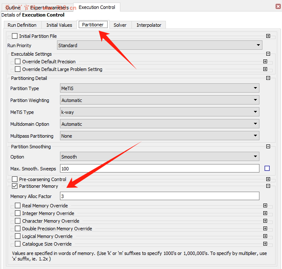
Task: Switch to the Run Definition tab
Action: [22, 25]
